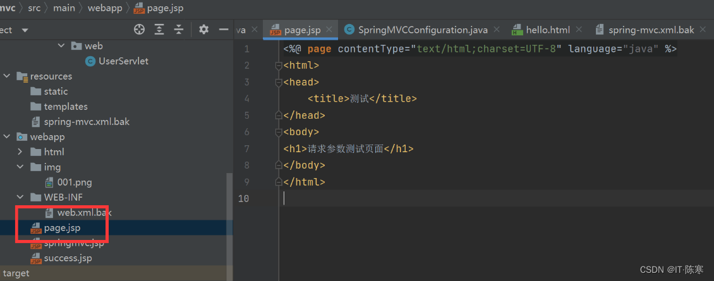Image resolution: width=714 pixels, height=281 pixels.
Task: Select the target folder row
Action: pyautogui.click(x=116, y=273)
